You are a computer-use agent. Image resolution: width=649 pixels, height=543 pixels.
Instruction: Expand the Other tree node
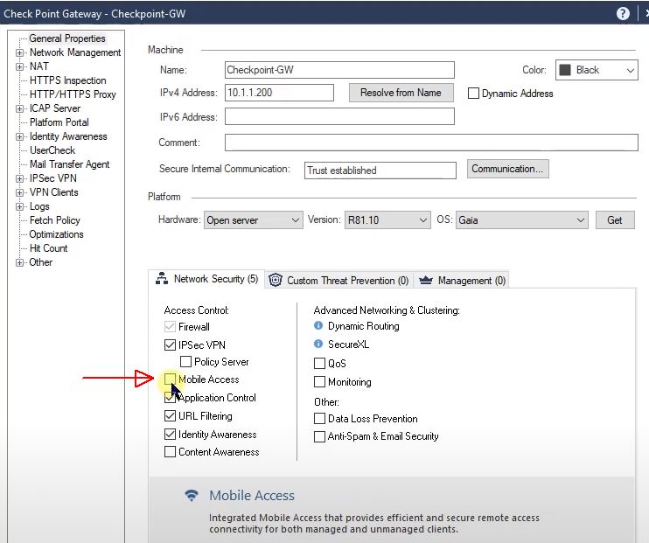pos(19,262)
